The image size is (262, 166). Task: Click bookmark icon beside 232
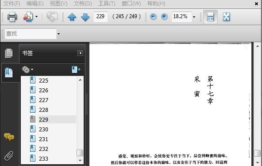coord(33,148)
